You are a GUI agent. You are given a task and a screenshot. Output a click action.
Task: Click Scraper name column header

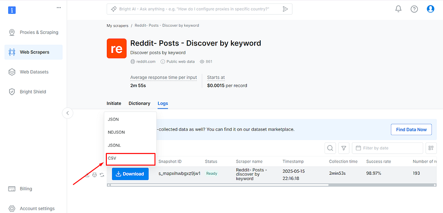pos(249,162)
